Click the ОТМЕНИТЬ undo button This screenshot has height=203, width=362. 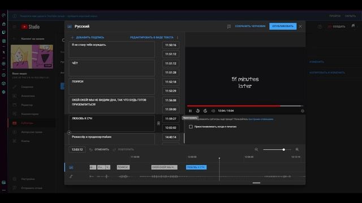pyautogui.click(x=100, y=149)
